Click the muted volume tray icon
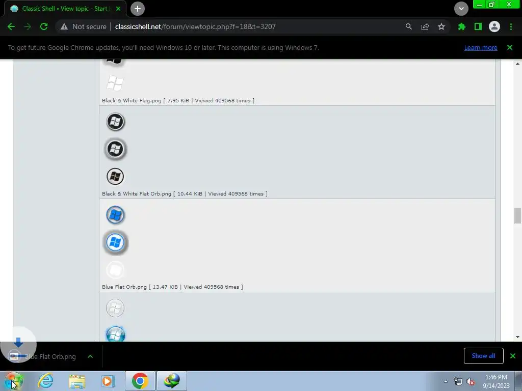The width and height of the screenshot is (522, 391). point(471,381)
